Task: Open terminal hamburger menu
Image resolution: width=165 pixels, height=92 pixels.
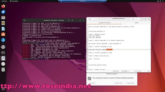Action: click(72, 20)
